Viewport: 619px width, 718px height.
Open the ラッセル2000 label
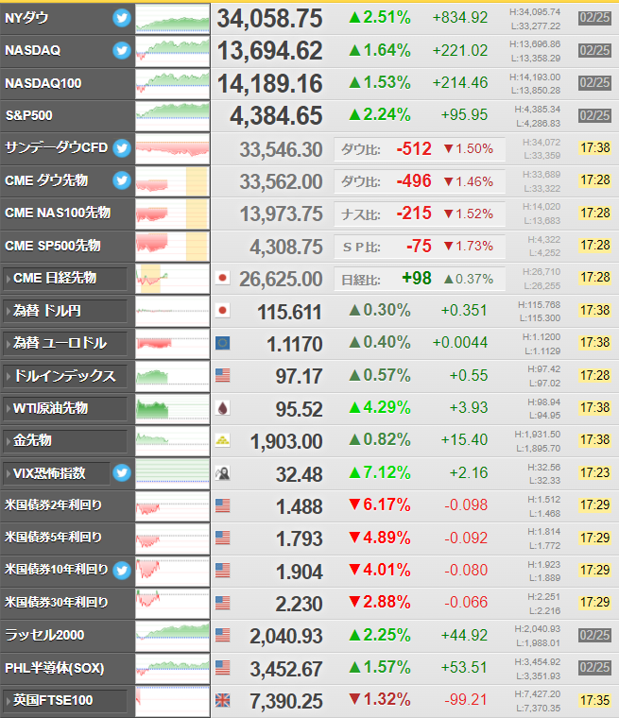(44, 635)
